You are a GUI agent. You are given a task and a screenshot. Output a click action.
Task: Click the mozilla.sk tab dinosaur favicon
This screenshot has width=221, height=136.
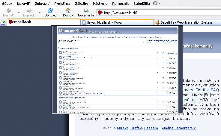coord(11,22)
